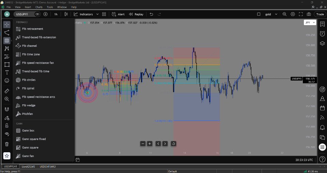Open the pattern drawing tools
The height and width of the screenshot is (173, 327).
click(7, 49)
